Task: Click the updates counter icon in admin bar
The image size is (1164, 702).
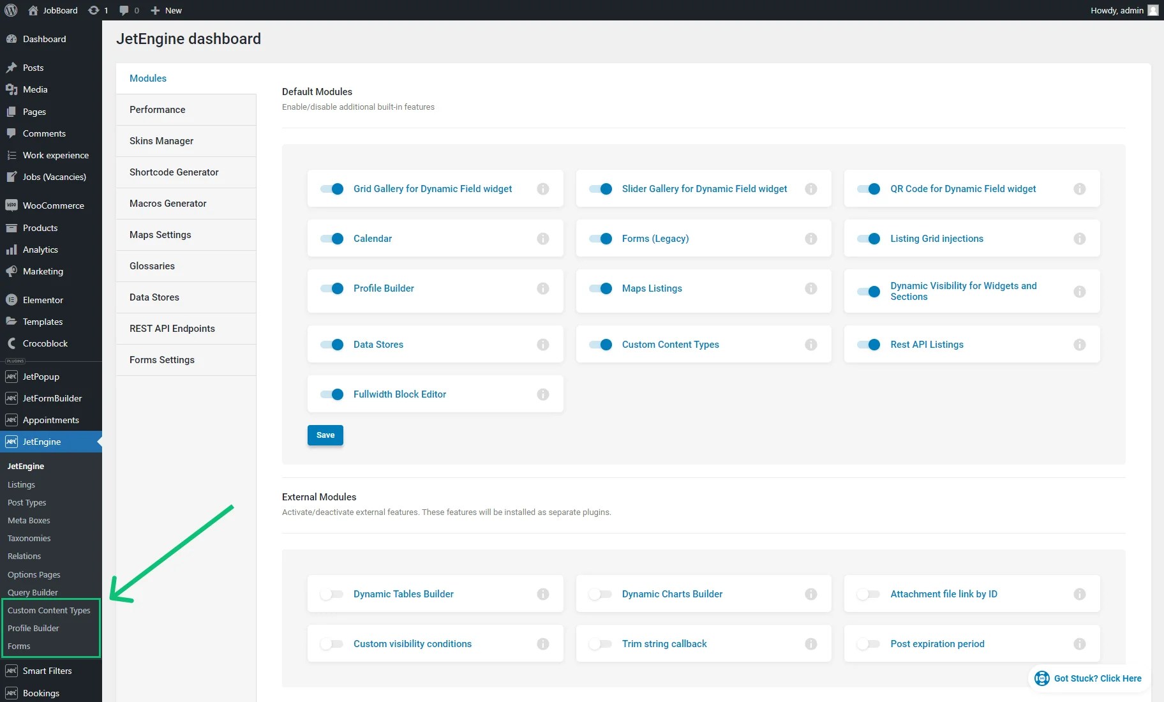Action: pyautogui.click(x=93, y=10)
